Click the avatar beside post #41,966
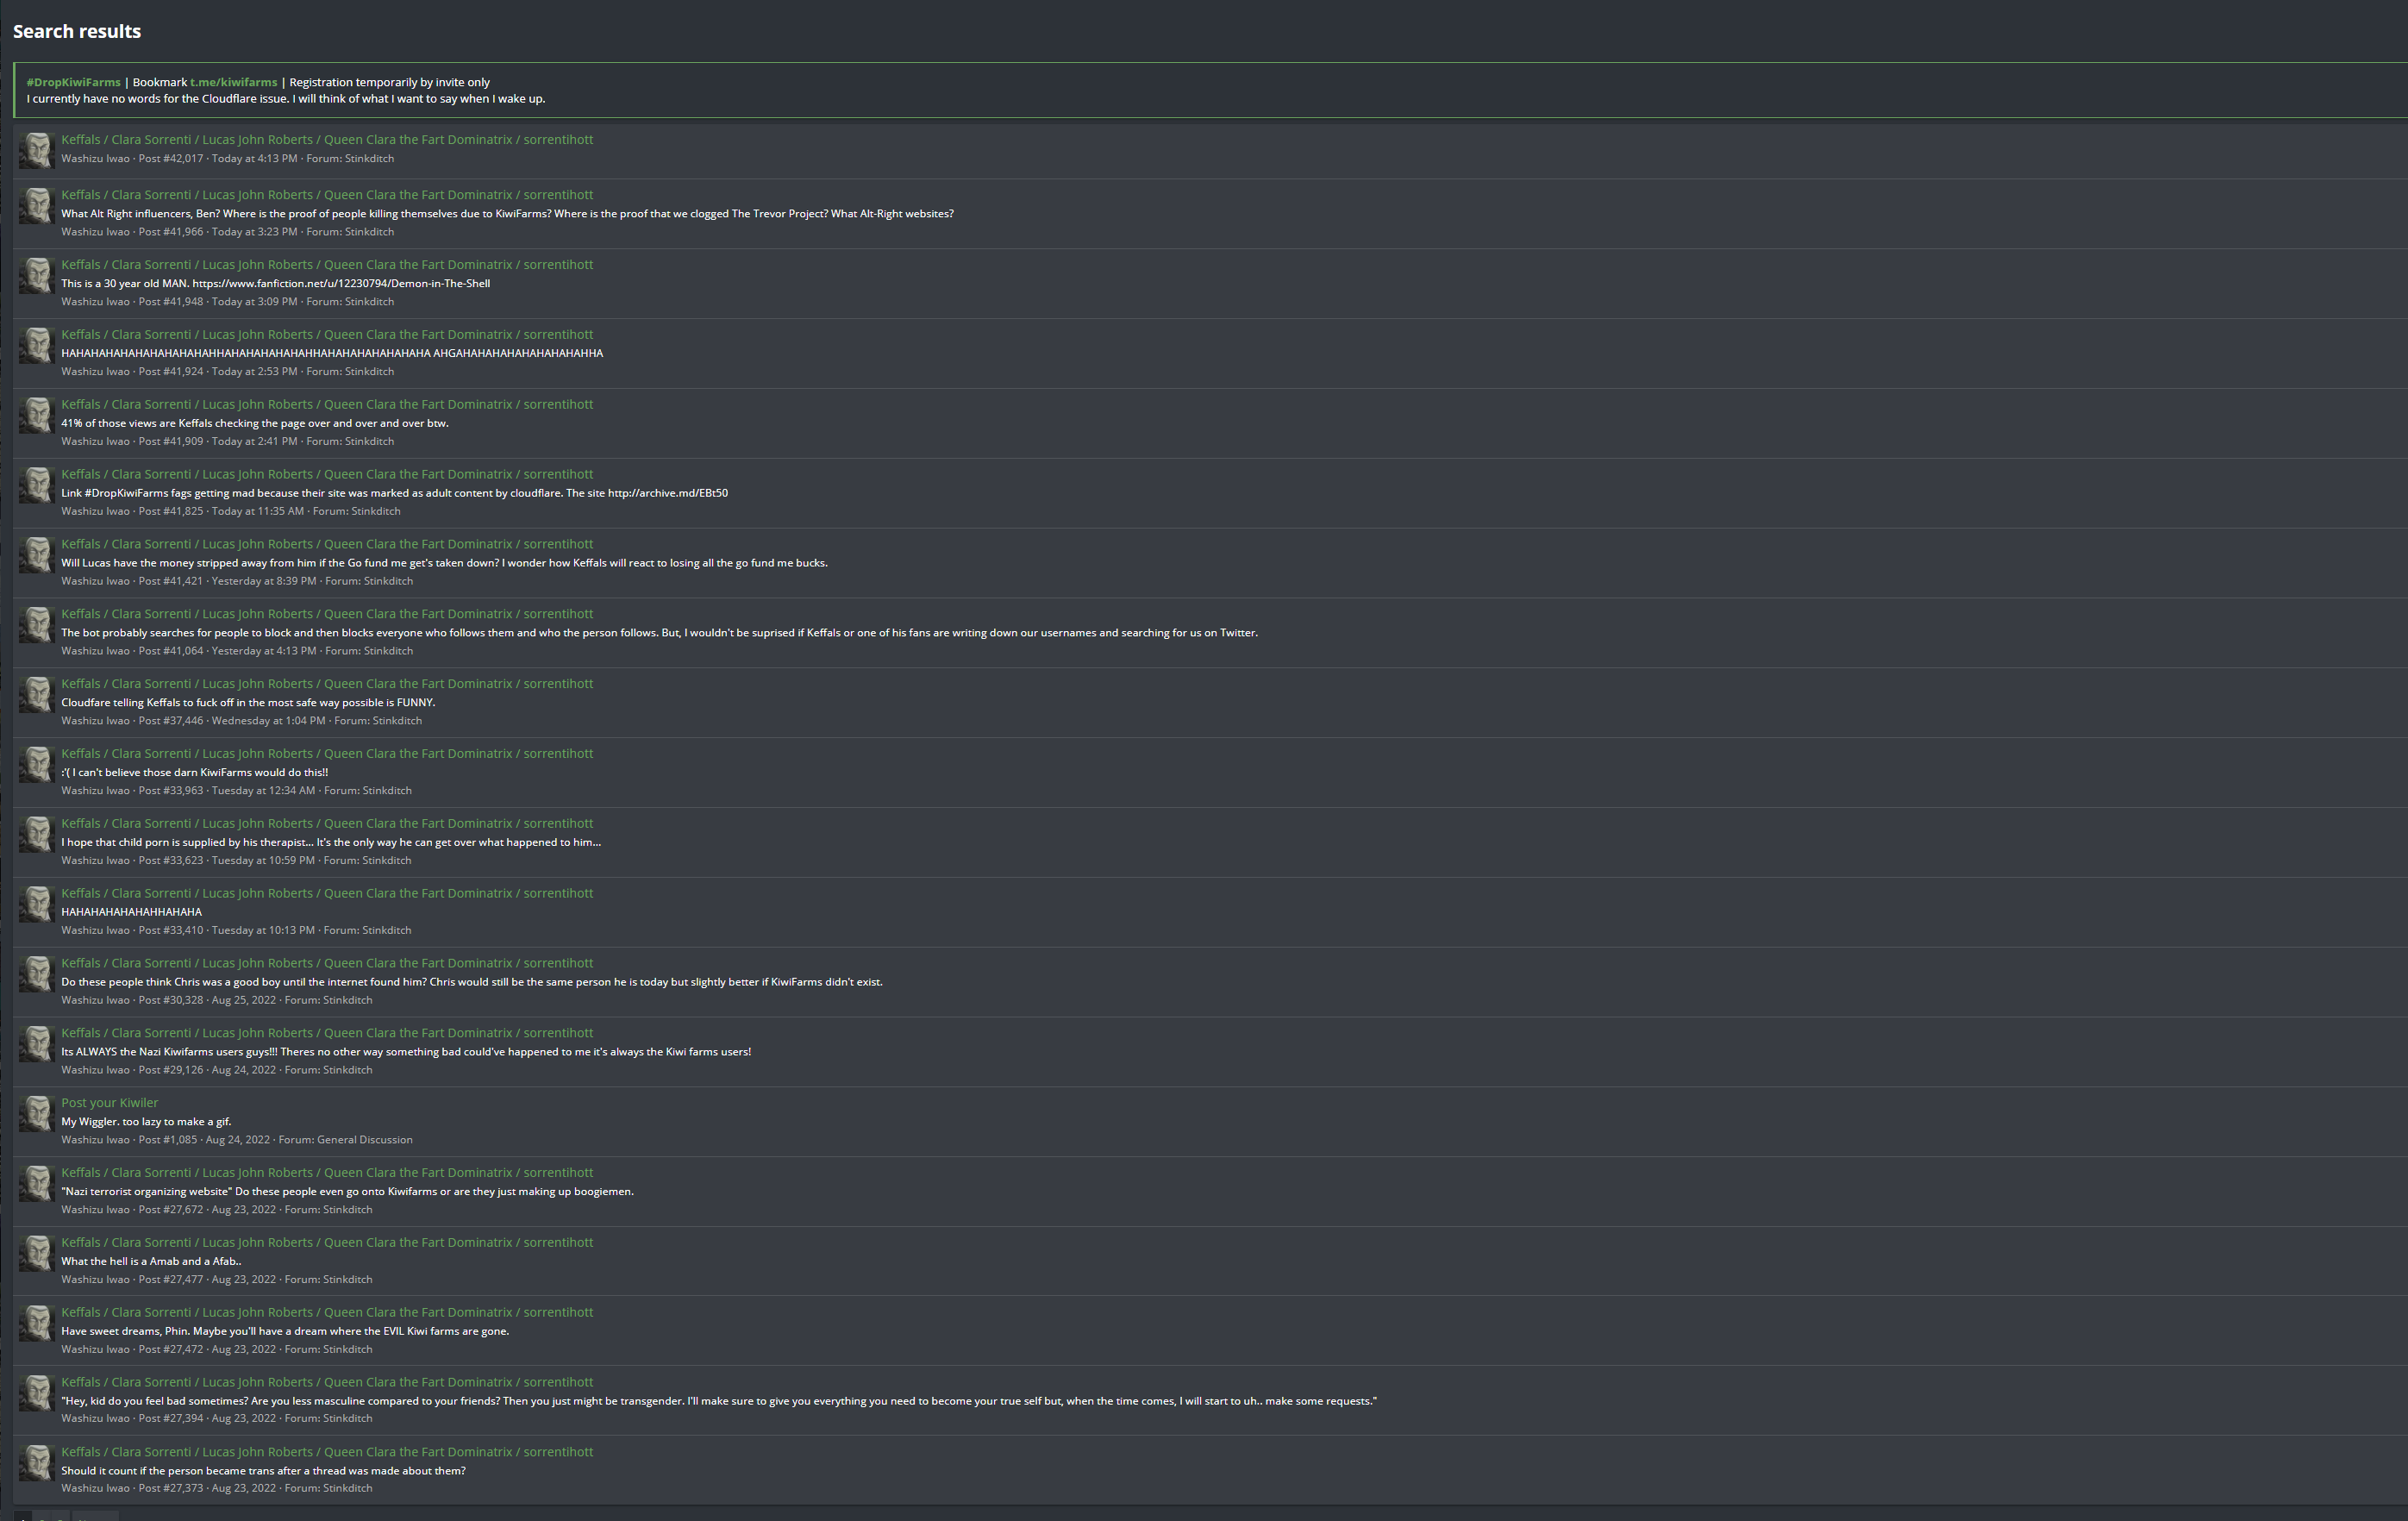2408x1521 pixels. pyautogui.click(x=37, y=205)
